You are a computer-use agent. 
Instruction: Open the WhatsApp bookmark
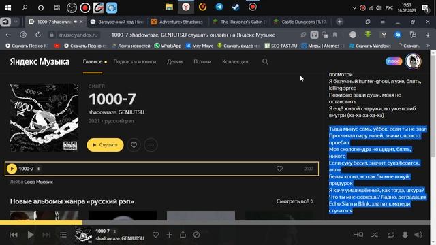click(x=168, y=46)
